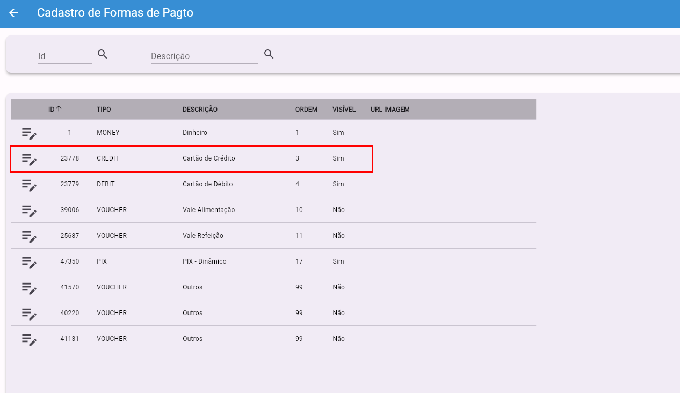680x393 pixels.
Task: Edit the PIX - Dinâmico entry
Action: coord(29,261)
